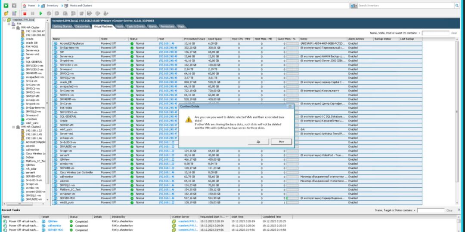Sort the table by Provisioned Space column
Viewport: 465px width, 232px height.
coord(195,39)
